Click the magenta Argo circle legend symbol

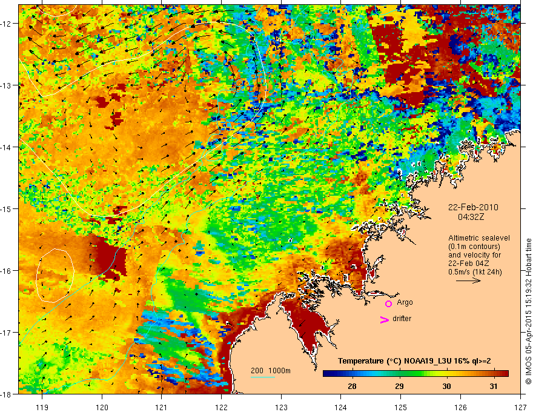click(388, 304)
